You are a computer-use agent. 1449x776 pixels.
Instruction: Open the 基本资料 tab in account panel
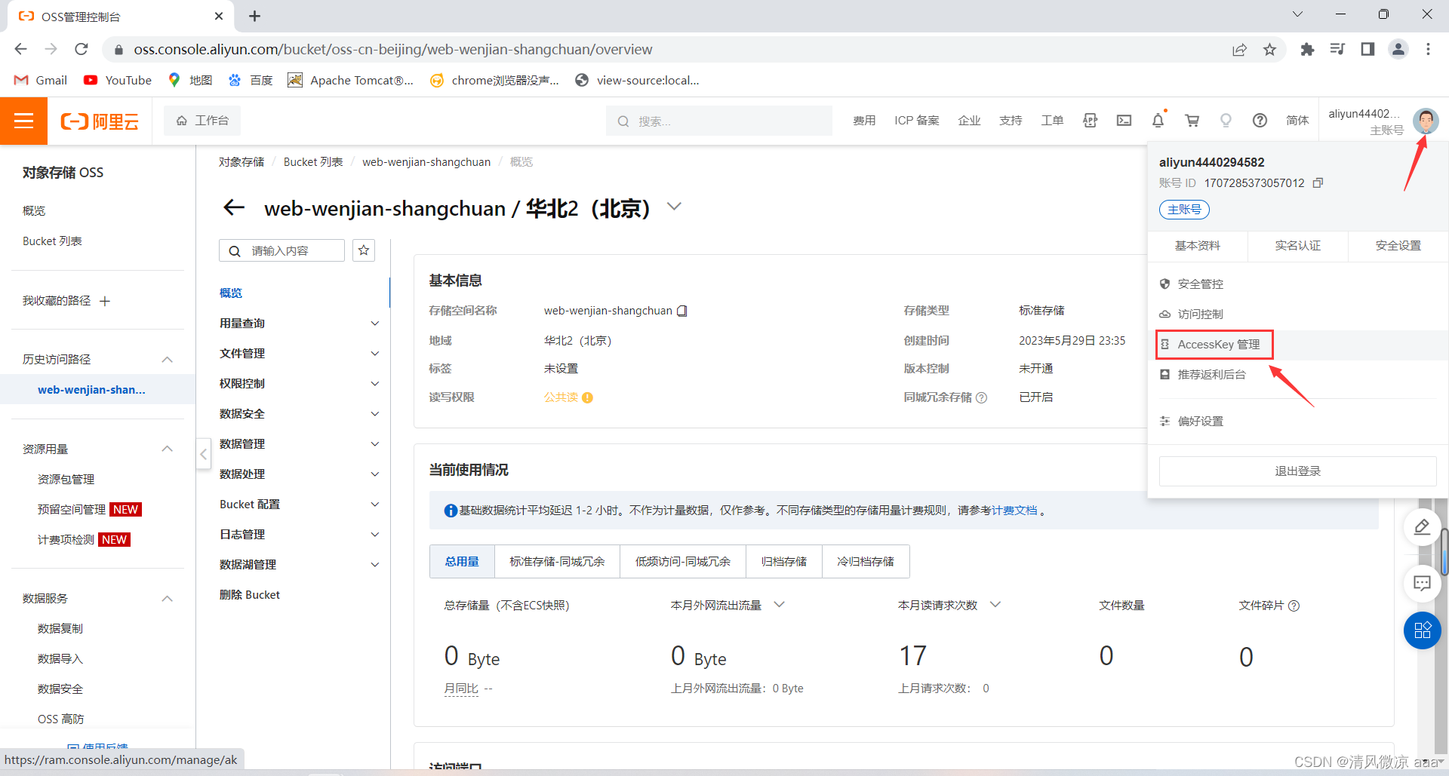click(x=1198, y=246)
